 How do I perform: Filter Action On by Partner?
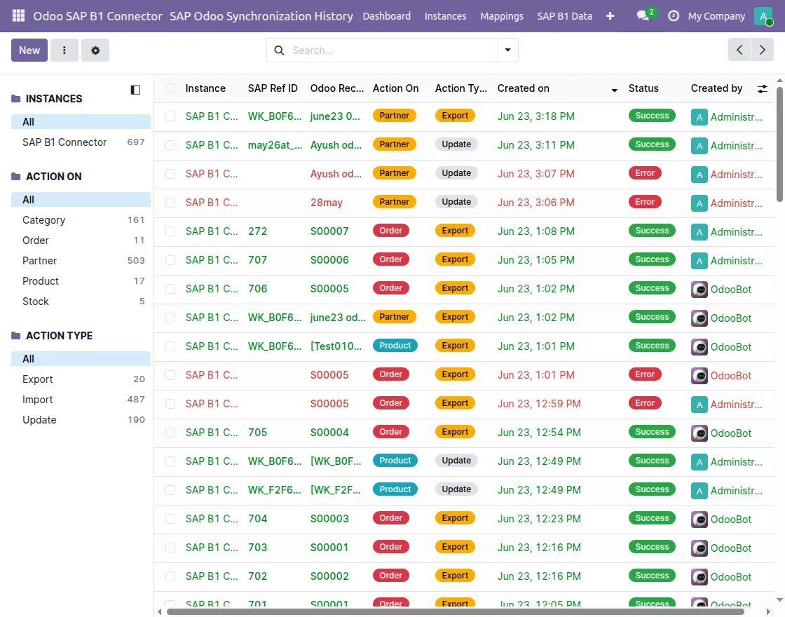[x=81, y=260]
